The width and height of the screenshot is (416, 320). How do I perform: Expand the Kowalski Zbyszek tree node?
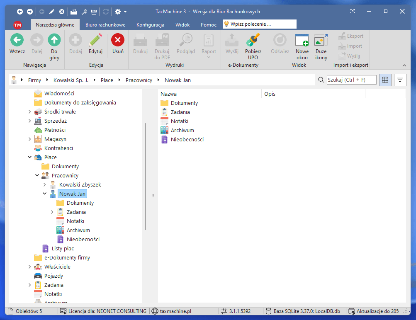point(45,184)
